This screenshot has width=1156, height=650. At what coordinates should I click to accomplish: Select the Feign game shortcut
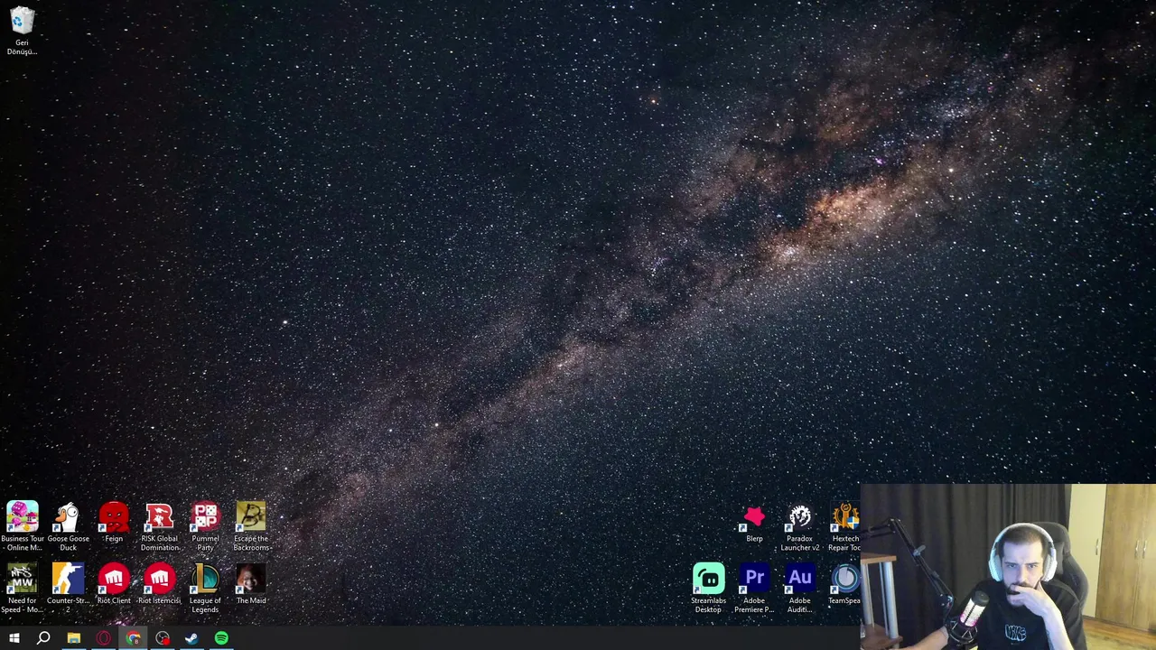click(114, 523)
